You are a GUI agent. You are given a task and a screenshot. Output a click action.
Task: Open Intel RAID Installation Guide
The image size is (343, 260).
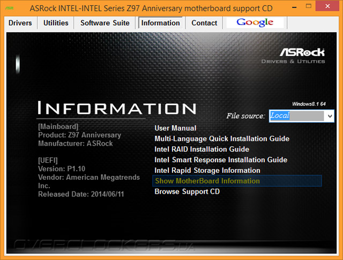tap(202, 149)
